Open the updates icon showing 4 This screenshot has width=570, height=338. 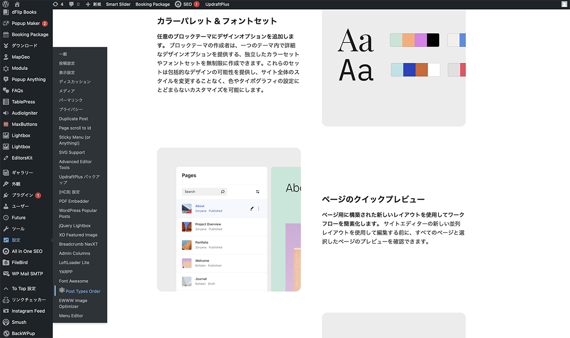tap(58, 4)
